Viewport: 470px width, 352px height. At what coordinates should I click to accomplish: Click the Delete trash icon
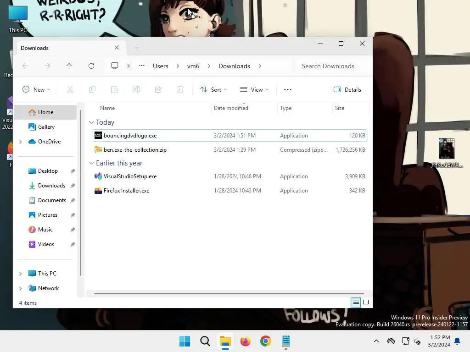(180, 89)
